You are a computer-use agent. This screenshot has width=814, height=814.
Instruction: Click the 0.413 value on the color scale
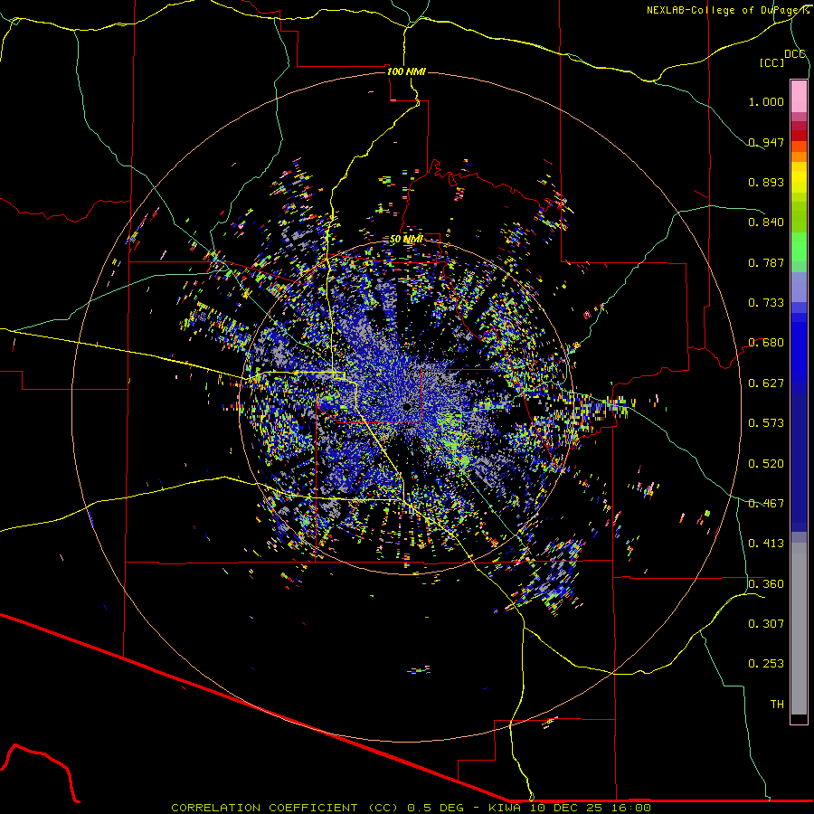[x=766, y=544]
